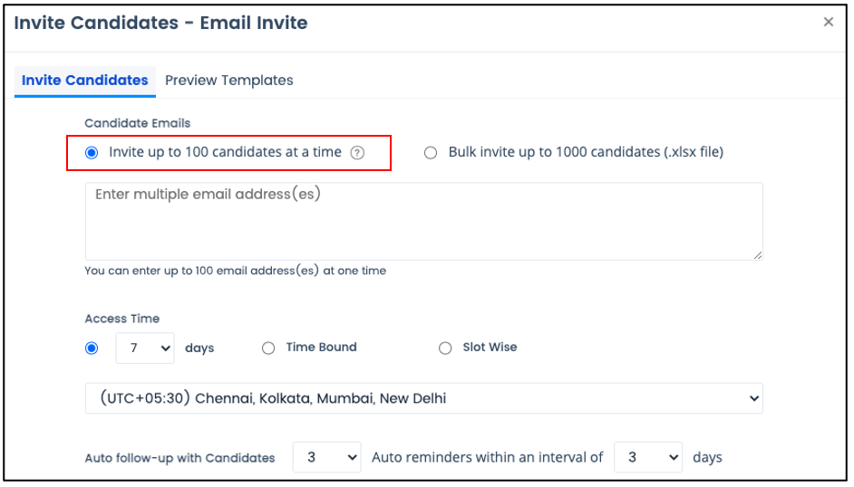Open the reminder interval days dropdown
Viewport: 854px width, 487px height.
pos(647,457)
